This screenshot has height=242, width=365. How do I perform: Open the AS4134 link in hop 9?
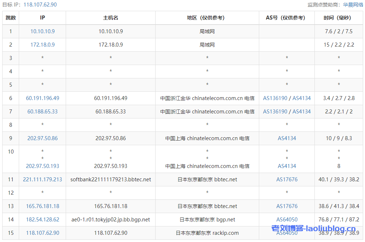[x=287, y=138]
